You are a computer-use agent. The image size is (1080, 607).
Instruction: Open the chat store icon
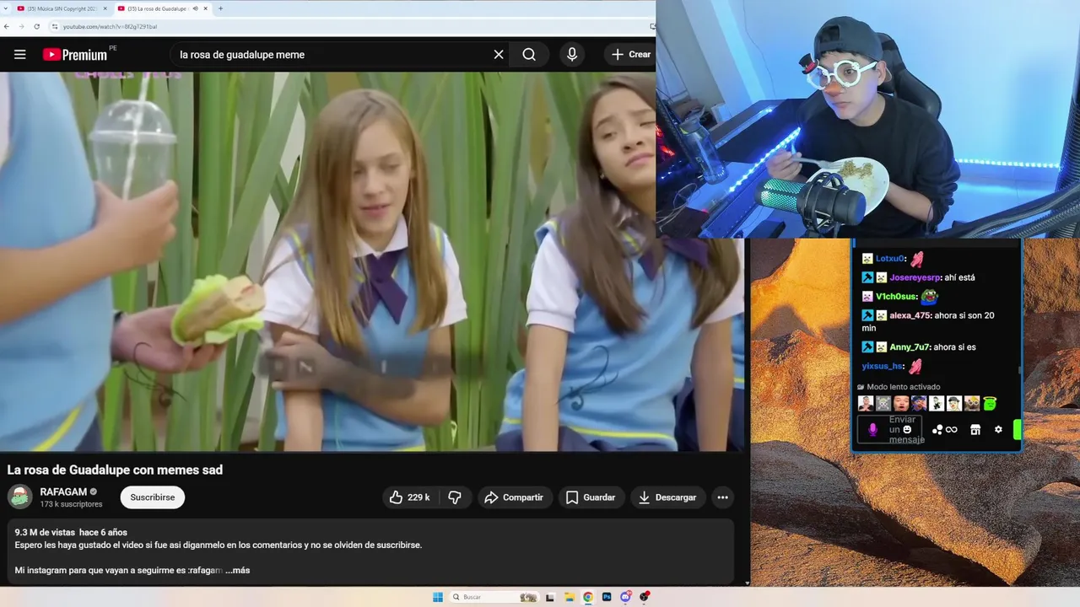[x=975, y=430]
